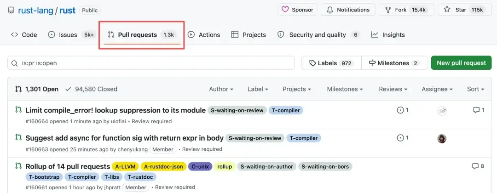Open the Actions tab
This screenshot has width=497, height=193.
pyautogui.click(x=204, y=35)
